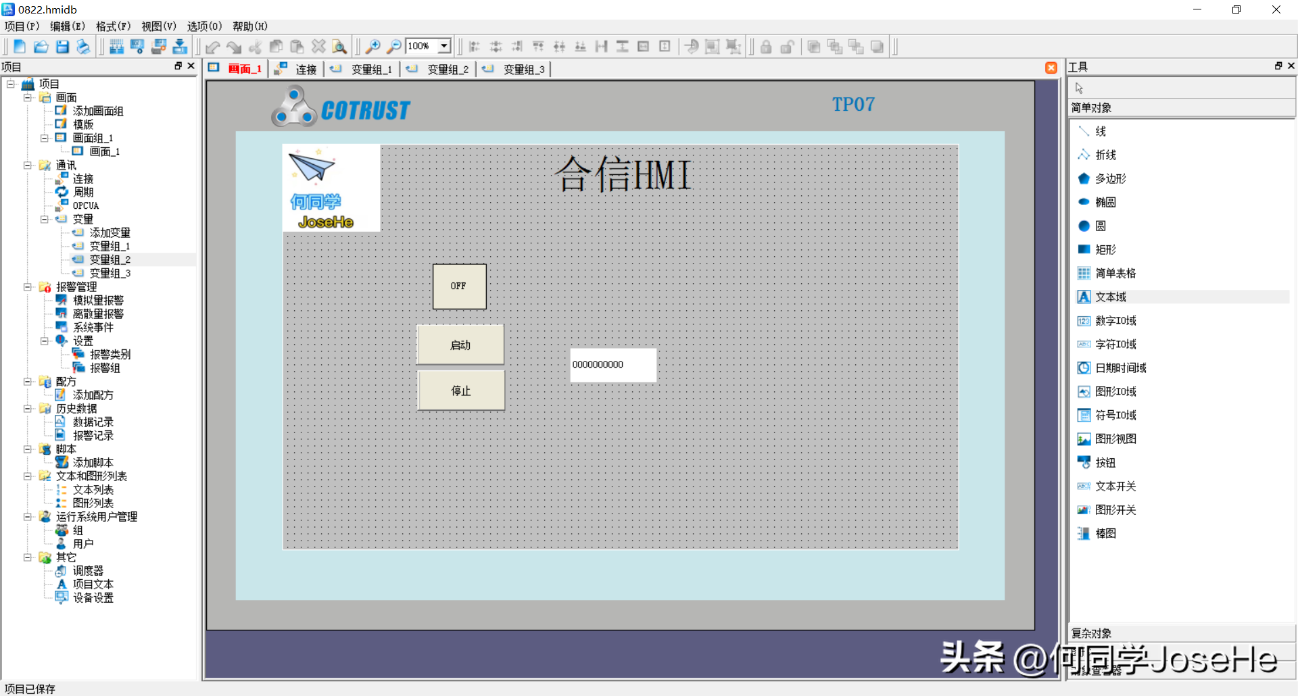Screen dimensions: 1298x696
Task: Open the 选项(O) menu
Action: 204,26
